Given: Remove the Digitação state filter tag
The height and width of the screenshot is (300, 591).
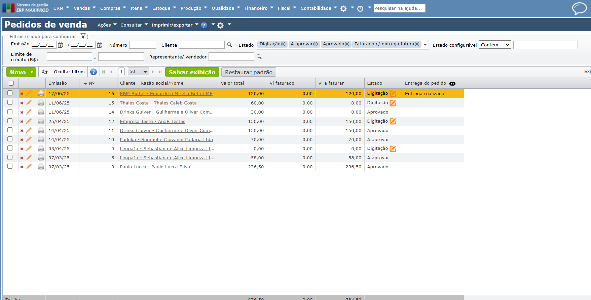Looking at the screenshot, I should point(283,44).
